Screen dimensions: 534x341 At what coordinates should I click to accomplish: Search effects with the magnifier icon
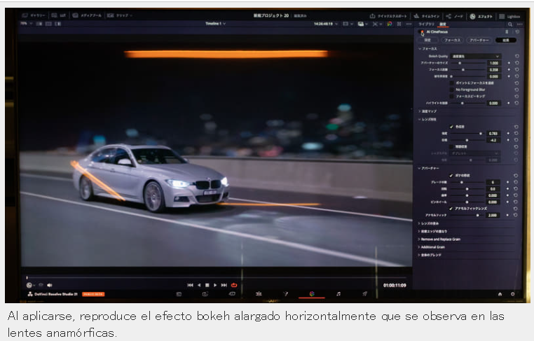click(x=510, y=25)
